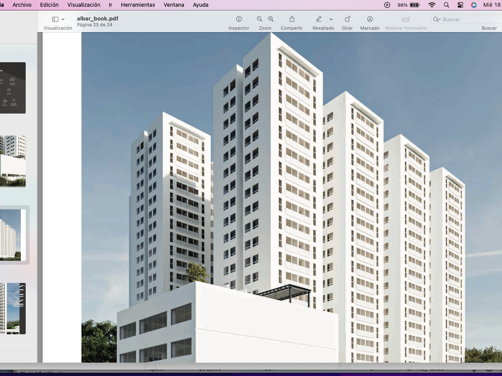Open Spotlight search in menu bar

pyautogui.click(x=446, y=5)
